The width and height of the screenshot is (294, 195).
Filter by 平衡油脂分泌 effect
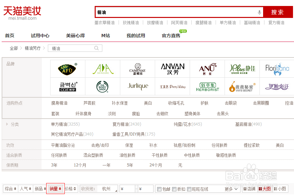pyautogui.click(x=63, y=145)
